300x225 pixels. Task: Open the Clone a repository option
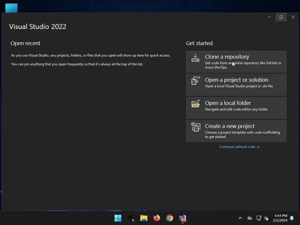click(236, 62)
